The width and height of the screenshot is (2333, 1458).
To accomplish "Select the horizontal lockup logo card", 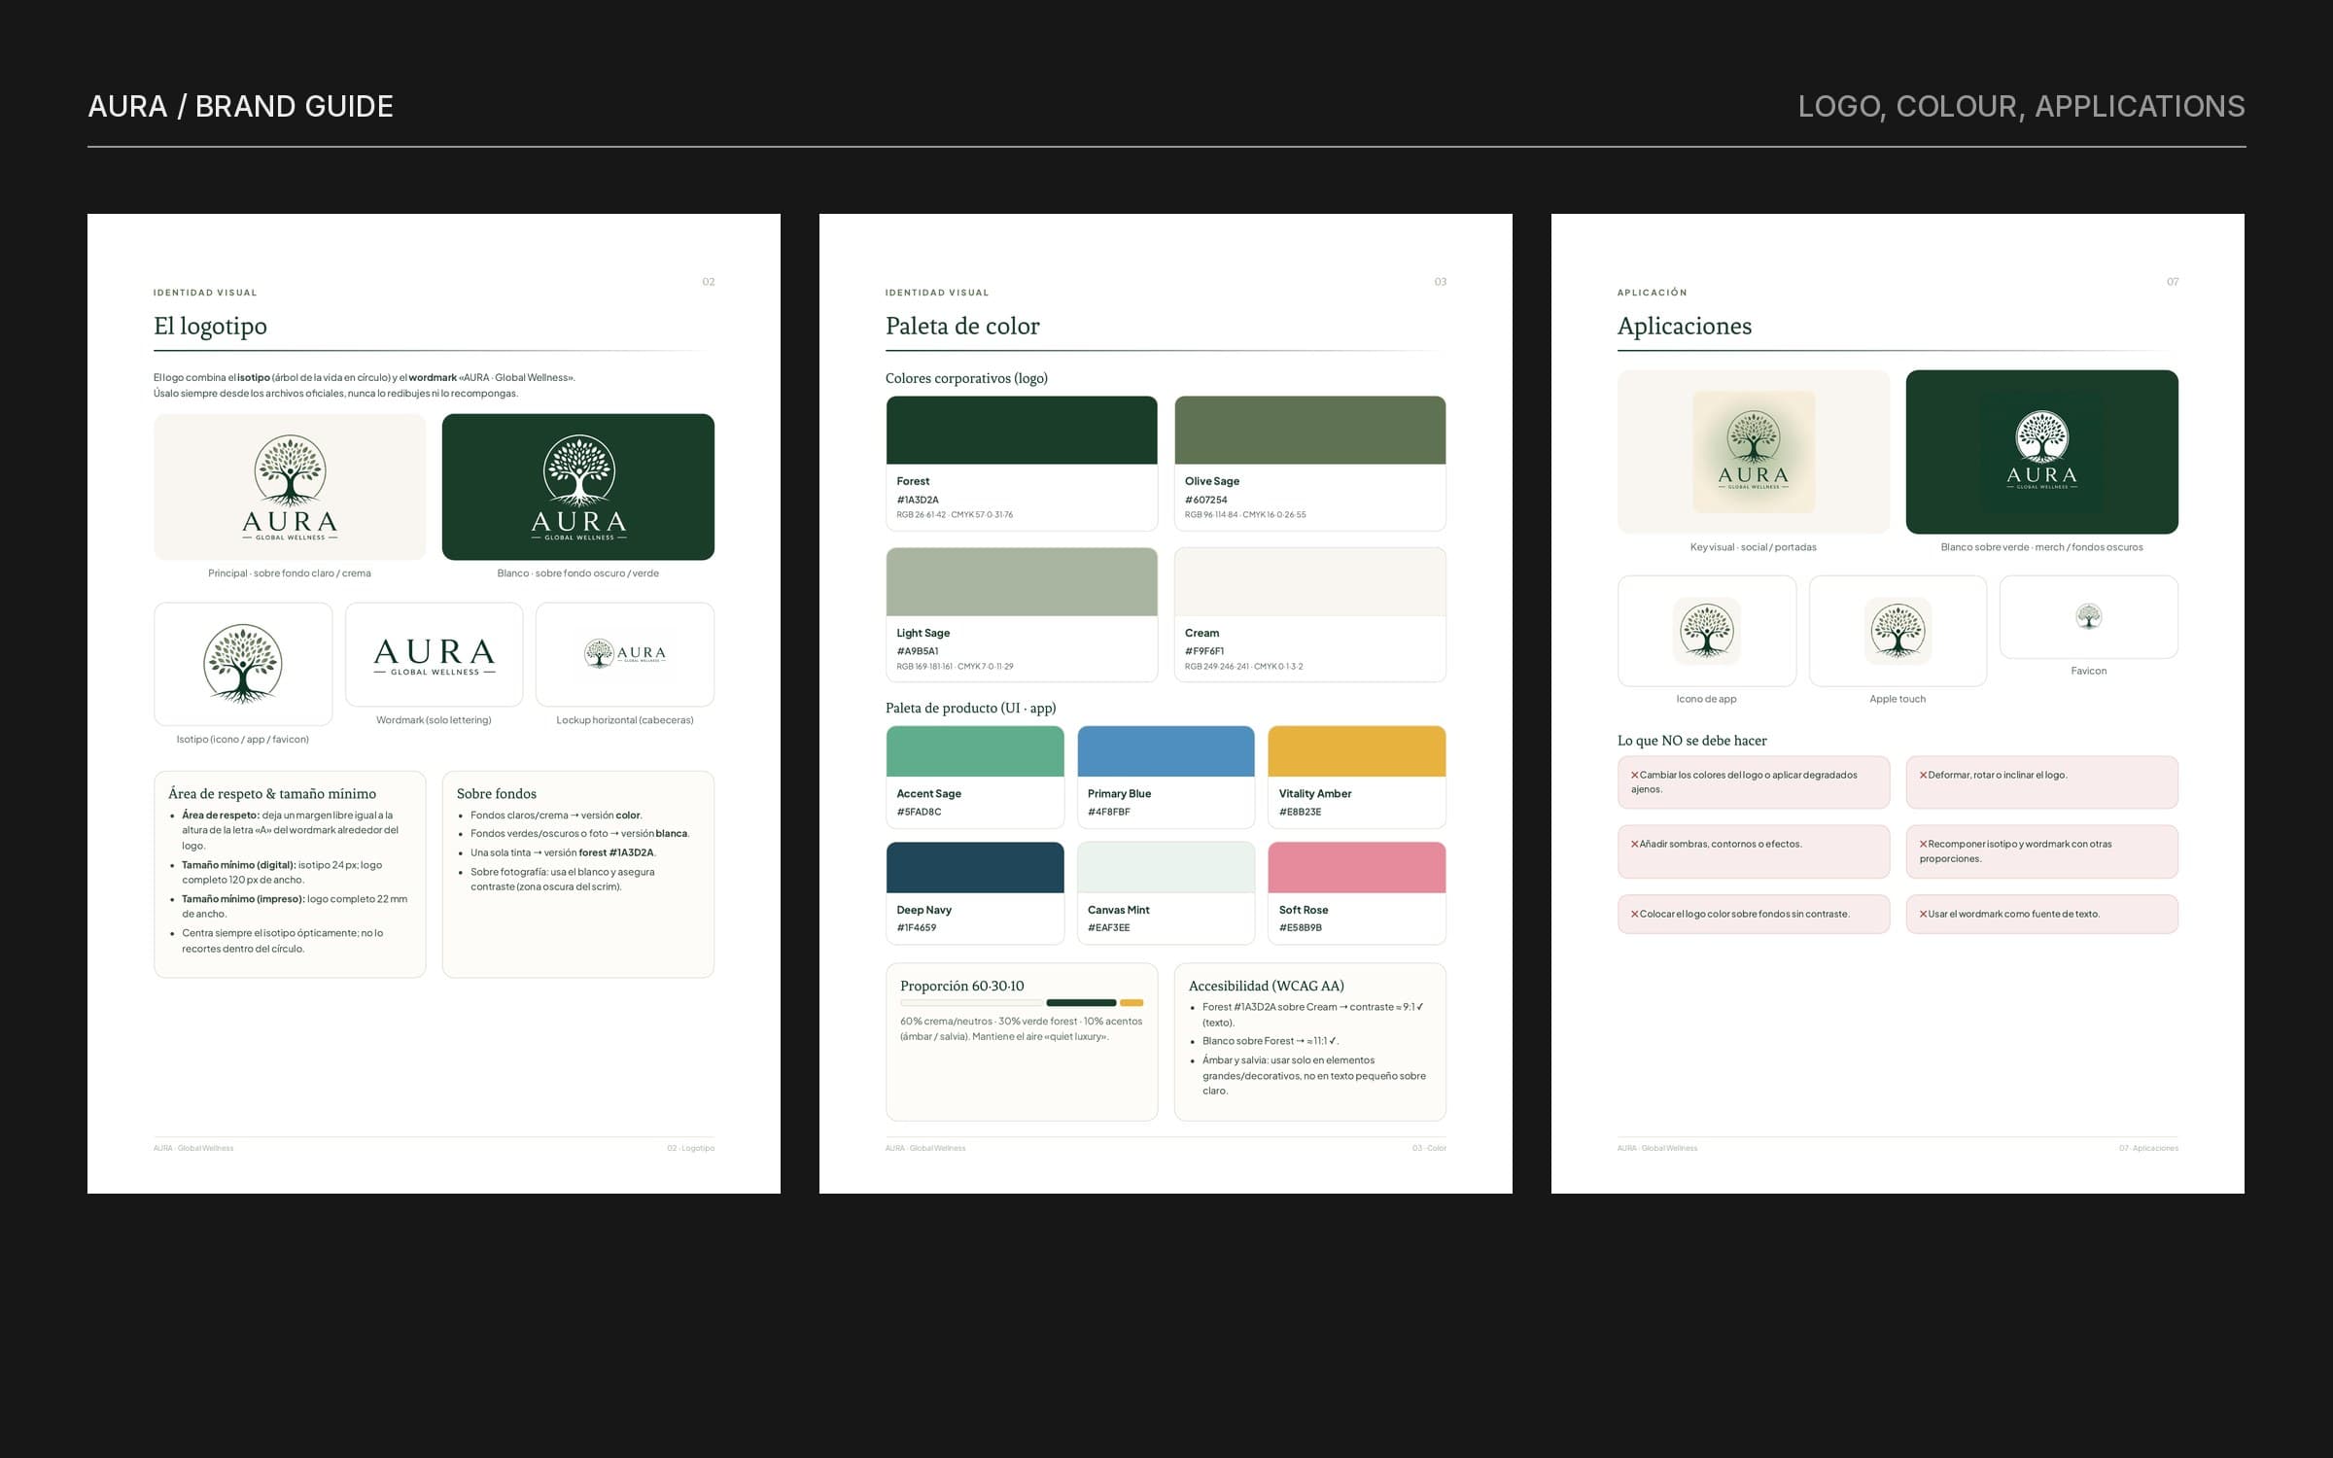I will 625,654.
